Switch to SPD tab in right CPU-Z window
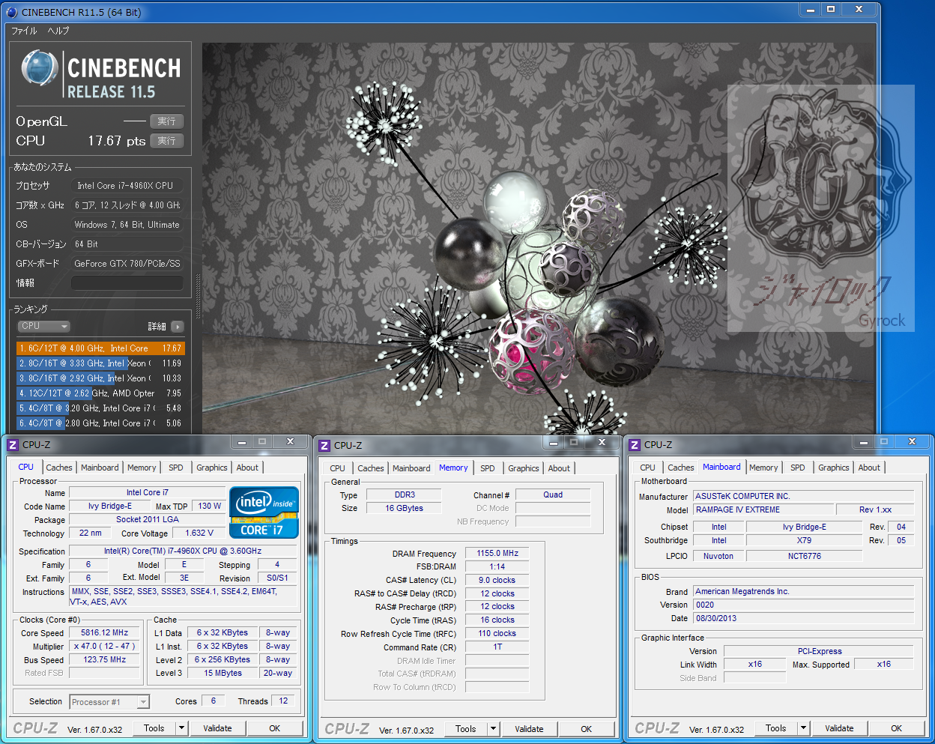 [798, 468]
